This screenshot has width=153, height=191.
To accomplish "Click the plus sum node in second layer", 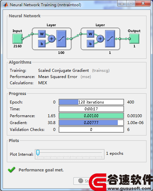I will 100,39.
